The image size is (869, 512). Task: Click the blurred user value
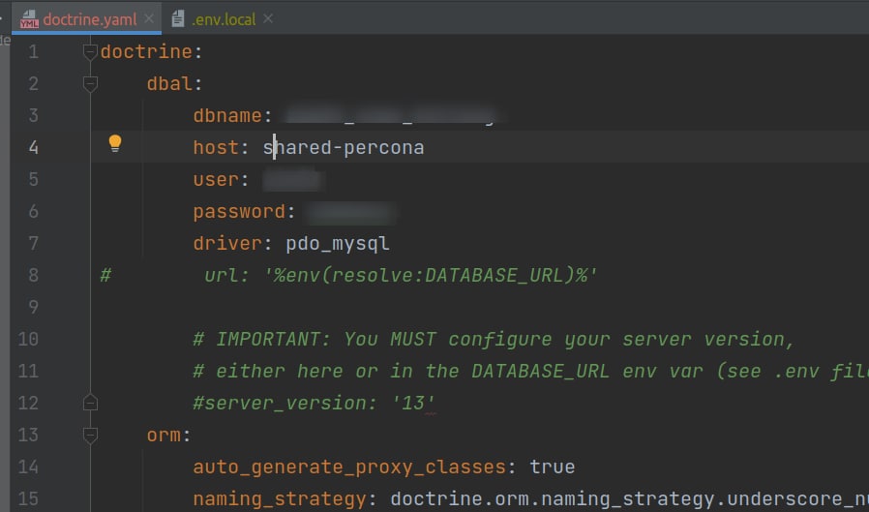pyautogui.click(x=293, y=180)
